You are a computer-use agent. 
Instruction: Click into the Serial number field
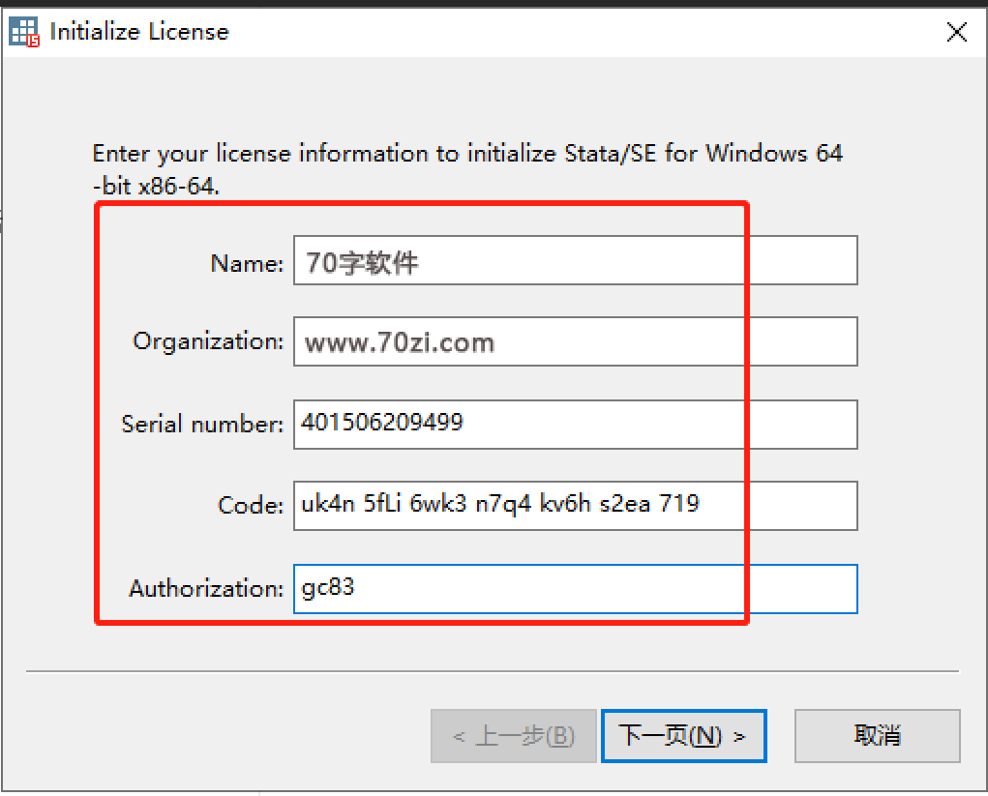[575, 424]
